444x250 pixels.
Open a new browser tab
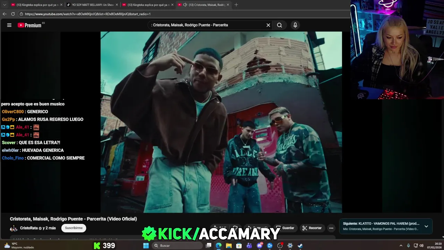236,5
